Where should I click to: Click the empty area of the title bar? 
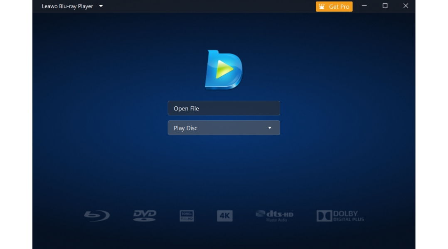208,6
